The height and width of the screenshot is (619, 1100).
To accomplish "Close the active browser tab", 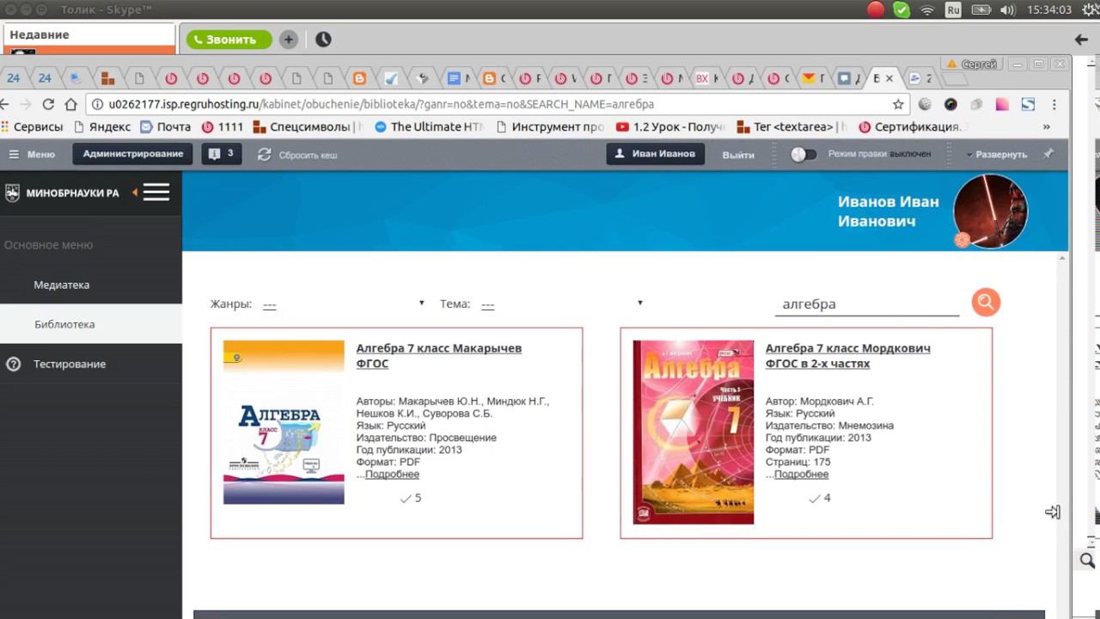I will click(889, 78).
